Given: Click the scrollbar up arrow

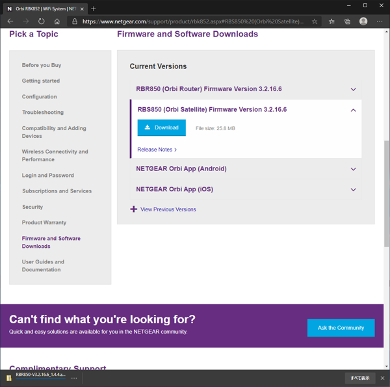Looking at the screenshot, I should click(386, 32).
